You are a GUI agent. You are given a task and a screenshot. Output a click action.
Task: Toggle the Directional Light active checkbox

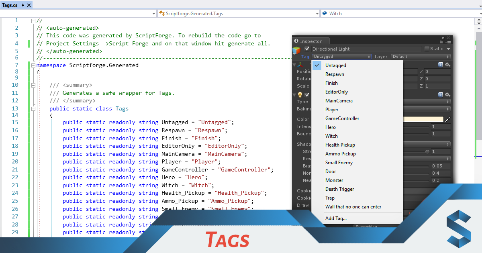point(307,49)
